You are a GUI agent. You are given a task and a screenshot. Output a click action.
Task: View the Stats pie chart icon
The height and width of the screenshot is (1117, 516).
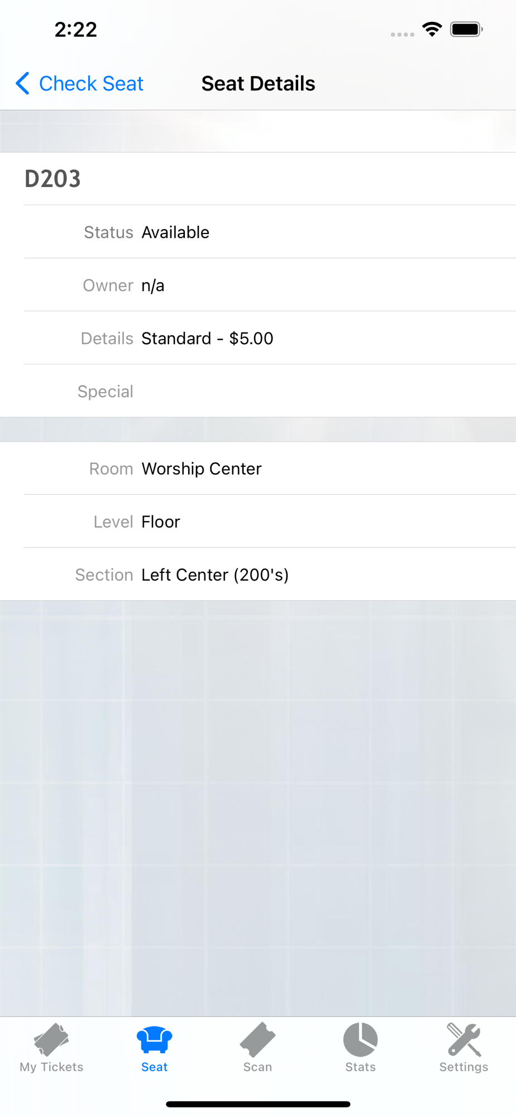pyautogui.click(x=360, y=1040)
